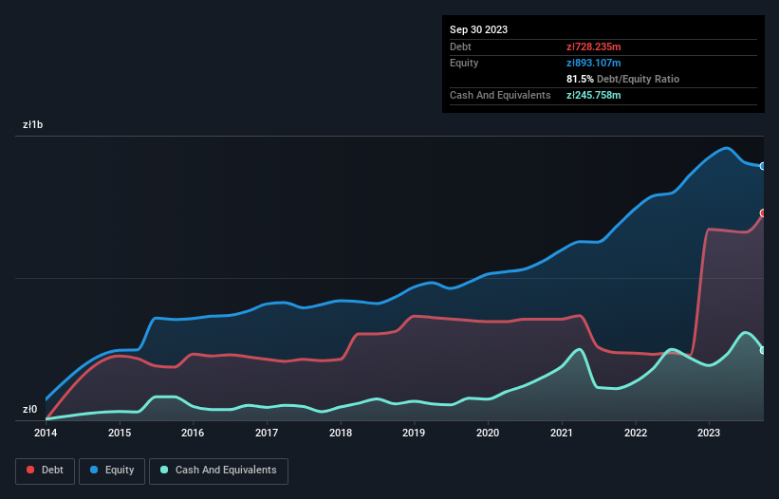The image size is (779, 499).
Task: Select the Debt endpoint marker on red line
Action: (763, 213)
